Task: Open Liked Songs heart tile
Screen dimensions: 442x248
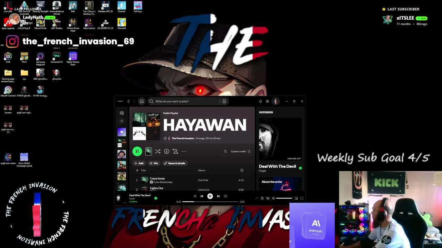Action: coord(122,132)
